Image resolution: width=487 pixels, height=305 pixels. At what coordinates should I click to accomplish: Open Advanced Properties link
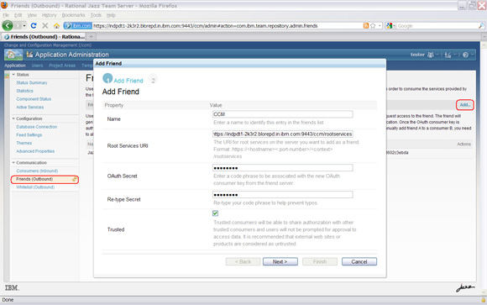tap(35, 151)
